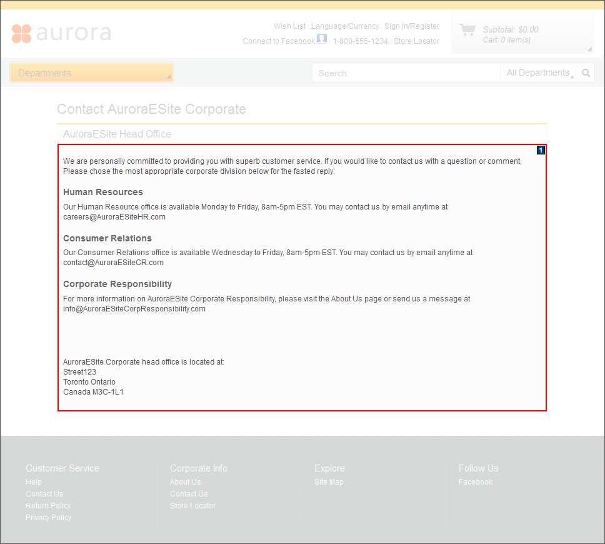Viewport: 605px width, 544px height.
Task: Click Connect to Facebook
Action: (x=278, y=41)
